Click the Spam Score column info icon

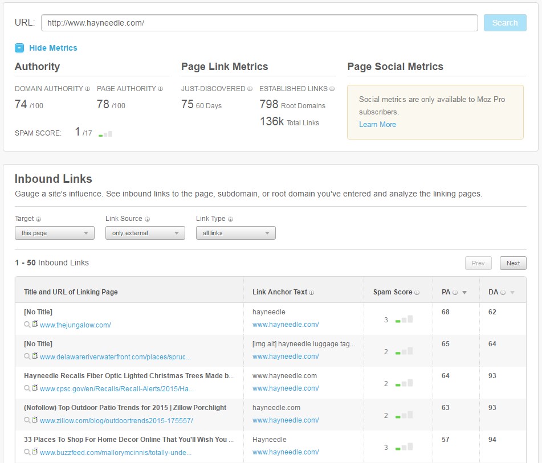(x=417, y=293)
